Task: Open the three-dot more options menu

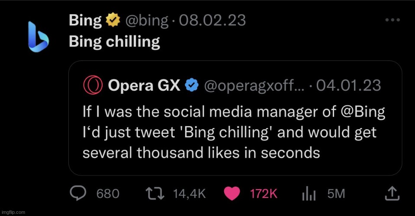Action: 392,20
